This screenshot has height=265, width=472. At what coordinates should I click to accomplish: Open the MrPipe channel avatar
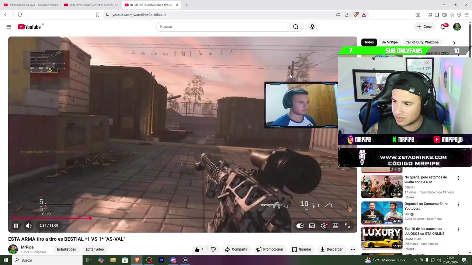coord(13,249)
